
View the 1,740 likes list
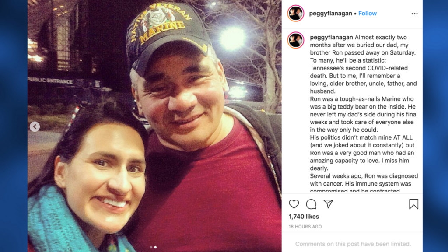[304, 217]
